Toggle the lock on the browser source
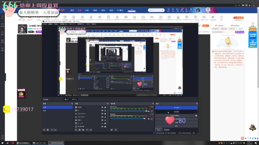259x145 pixels. (105, 107)
